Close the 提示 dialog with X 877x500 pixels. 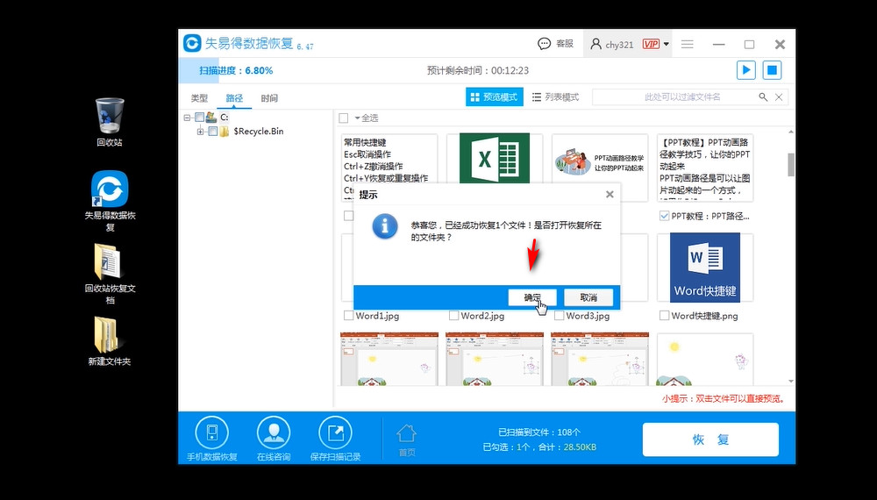point(610,194)
